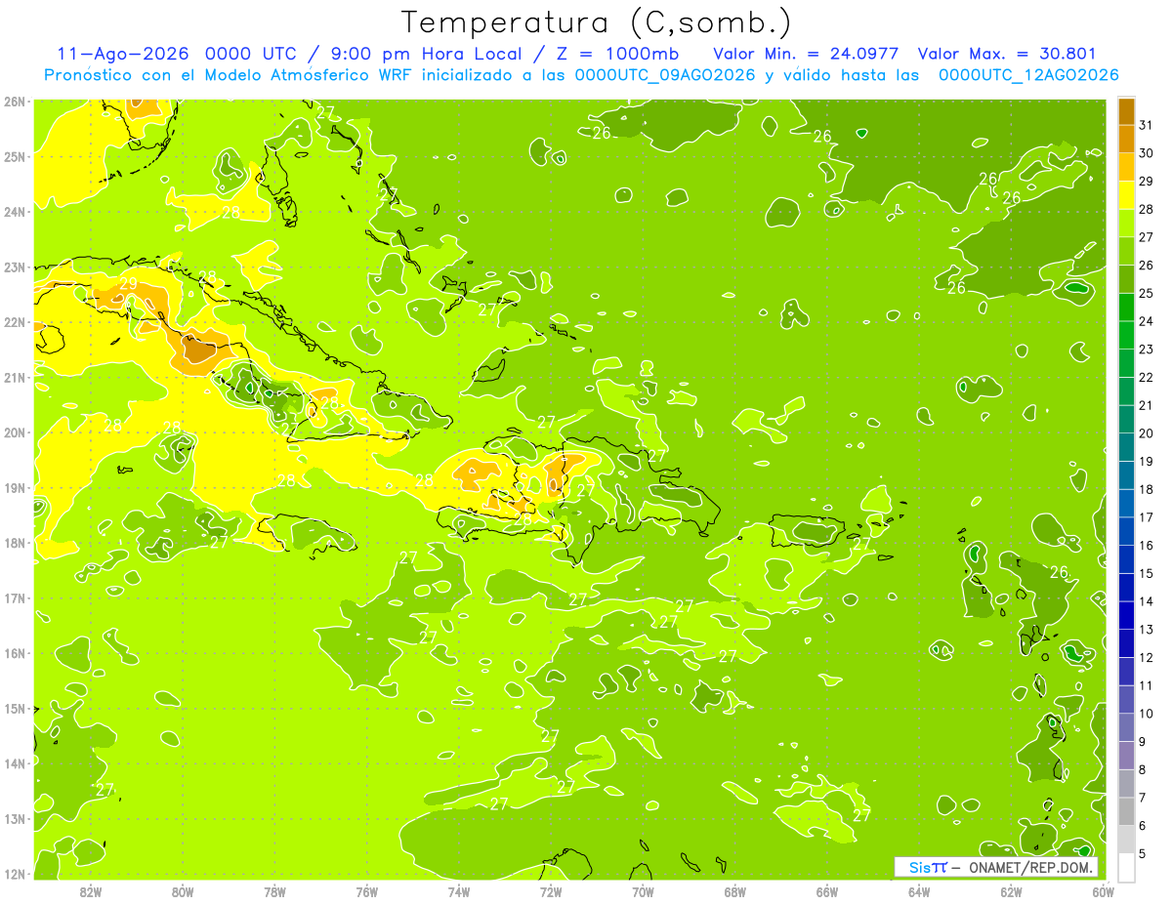
Task: Click the orange legend swatch between 30 and 31
Action: coord(1126,139)
